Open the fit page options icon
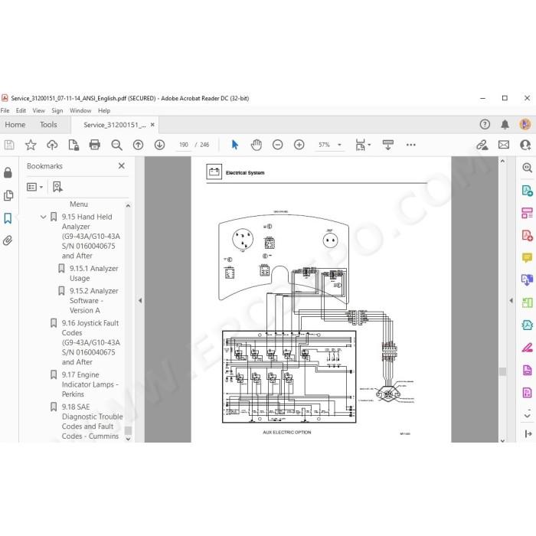This screenshot has width=536, height=536. pos(363,145)
